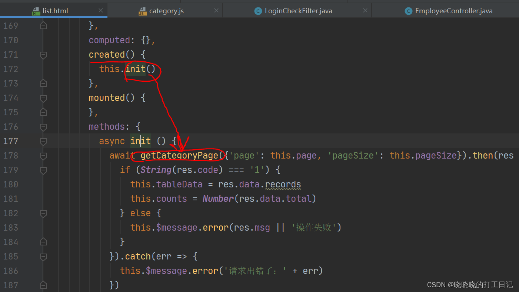Click 'res.msg' on line 183
The height and width of the screenshot is (292, 519).
point(252,228)
